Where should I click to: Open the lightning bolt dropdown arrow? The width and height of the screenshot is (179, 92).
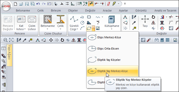click(x=118, y=4)
